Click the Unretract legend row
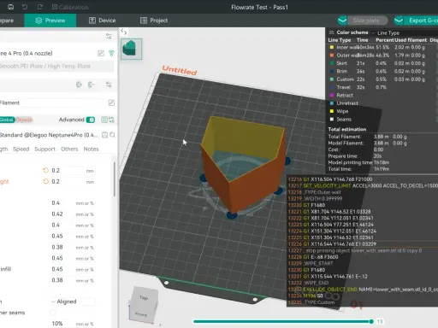The height and width of the screenshot is (328, 438). (x=382, y=103)
